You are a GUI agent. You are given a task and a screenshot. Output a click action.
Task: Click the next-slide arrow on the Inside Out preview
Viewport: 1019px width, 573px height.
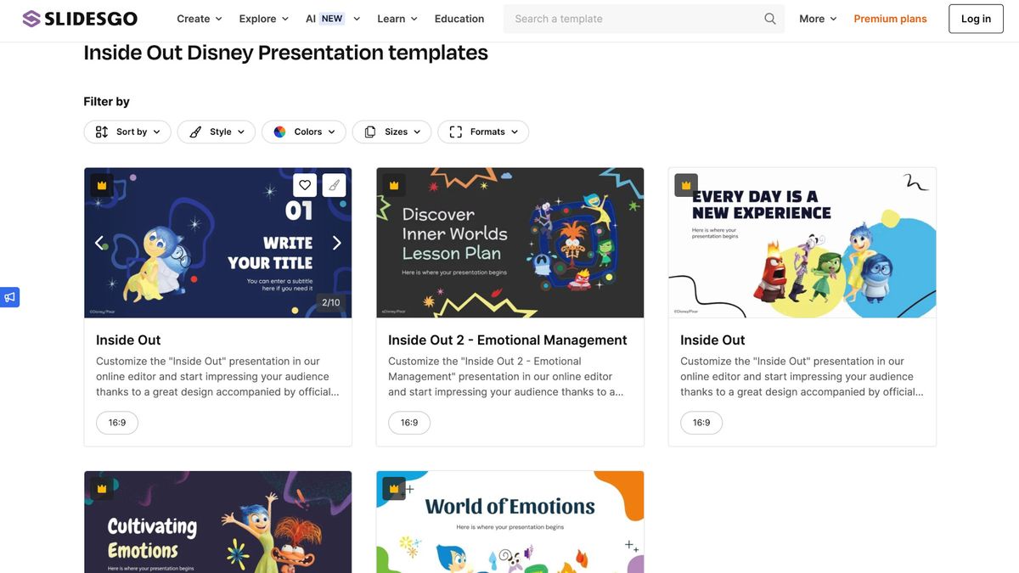point(336,242)
